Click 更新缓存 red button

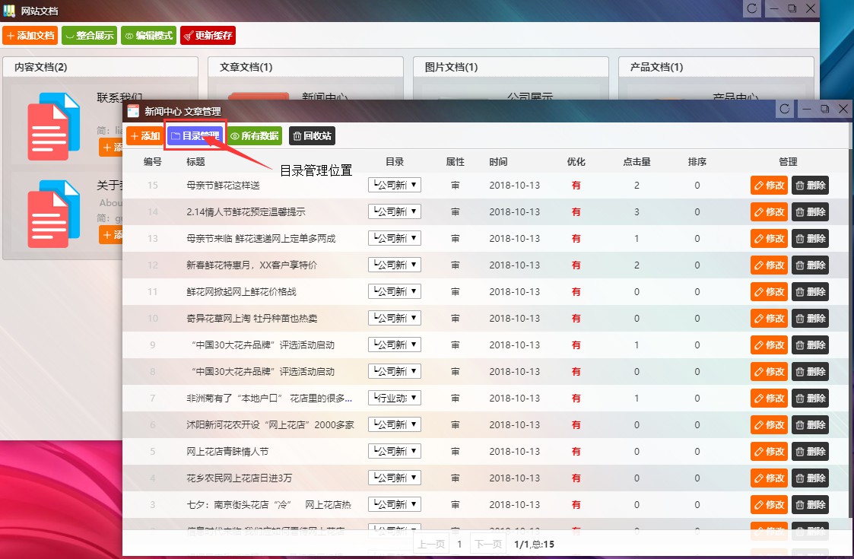[208, 36]
